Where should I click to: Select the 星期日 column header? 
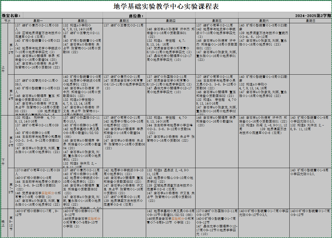(x=311, y=21)
